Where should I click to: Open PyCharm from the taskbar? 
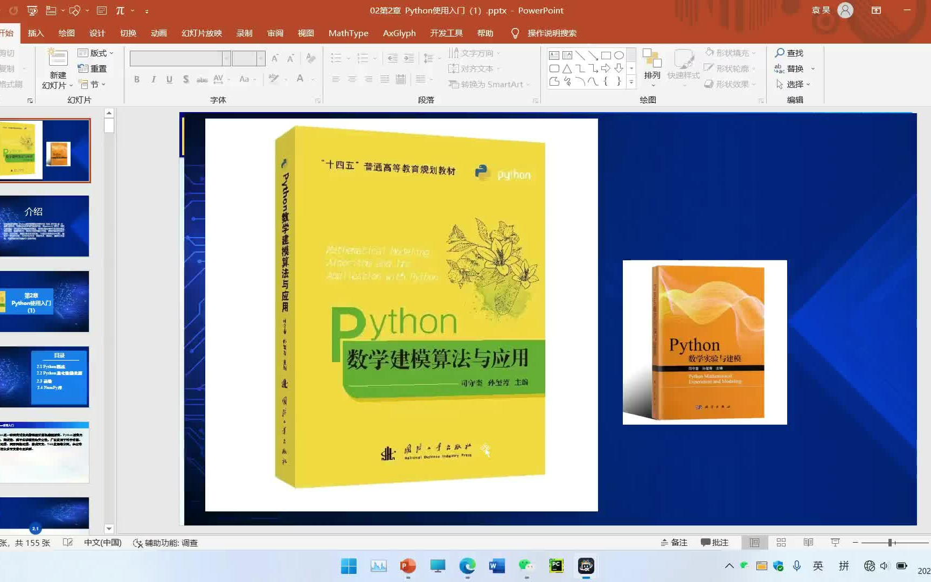click(x=556, y=566)
